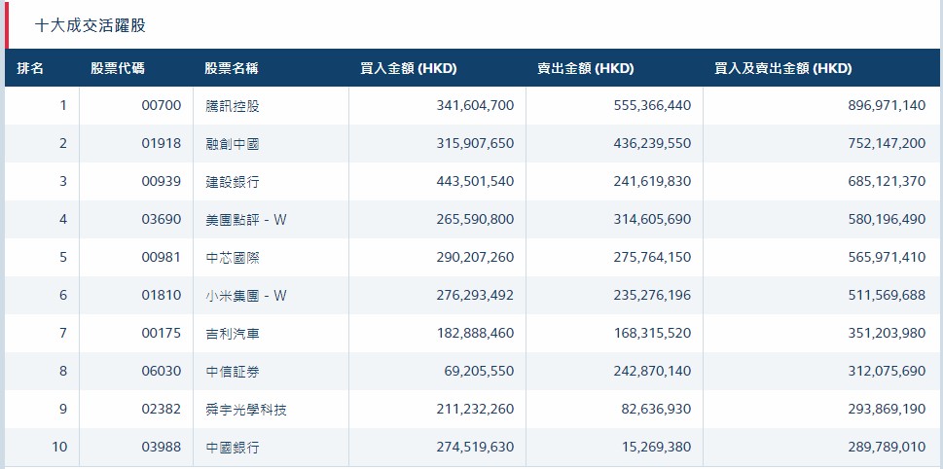The image size is (943, 469).
Task: Click buy amount 341,604,700
Action: [x=476, y=106]
